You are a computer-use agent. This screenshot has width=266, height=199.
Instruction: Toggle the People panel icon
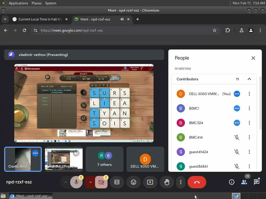(x=244, y=182)
